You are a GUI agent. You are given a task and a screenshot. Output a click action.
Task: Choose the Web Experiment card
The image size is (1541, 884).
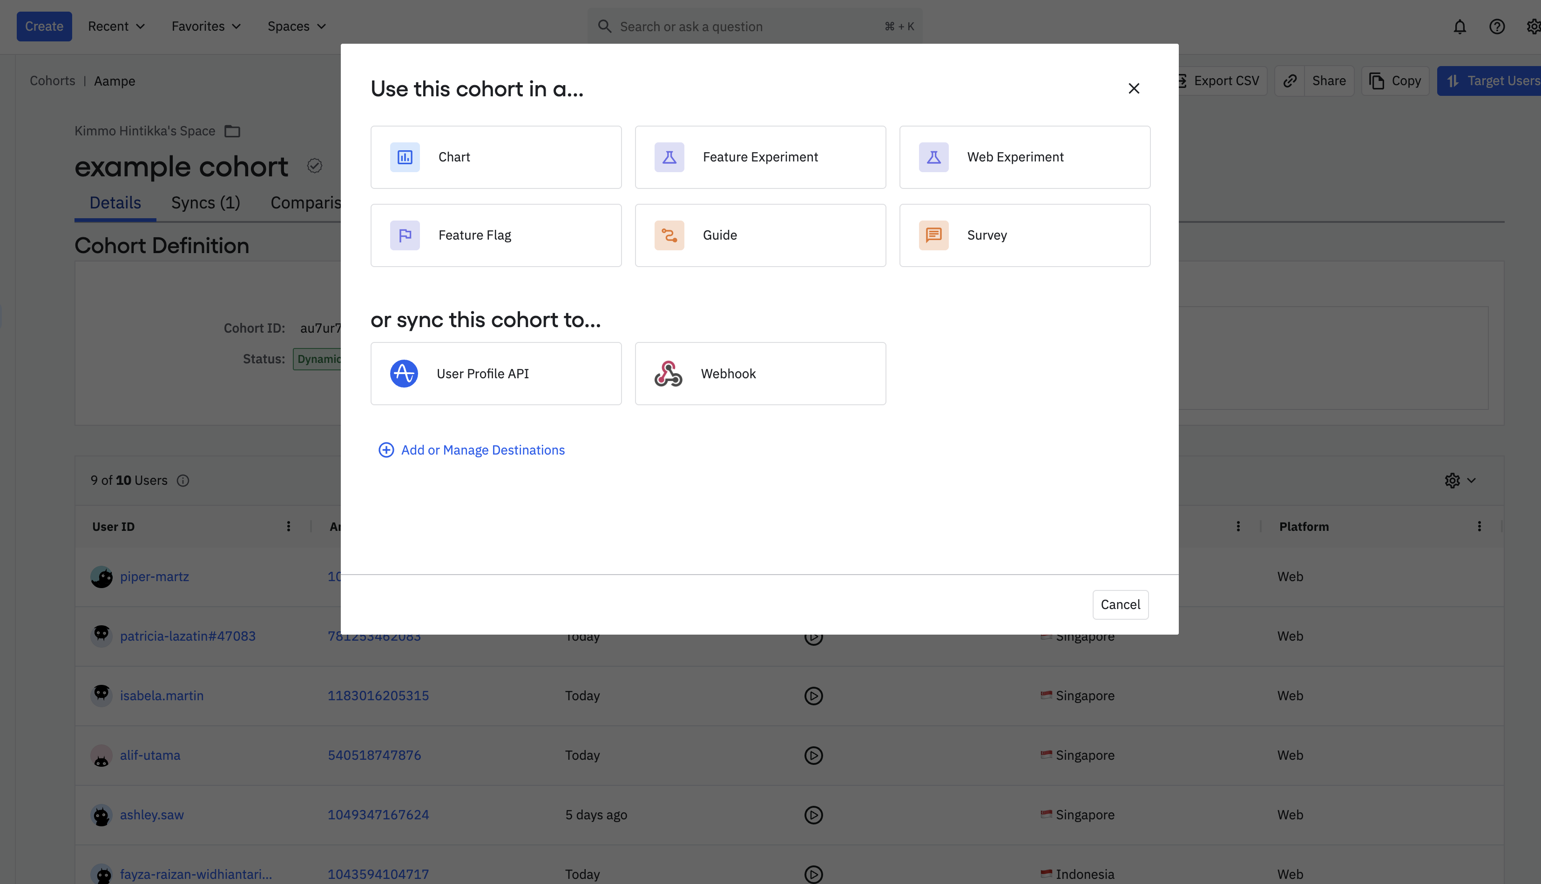click(x=1024, y=157)
